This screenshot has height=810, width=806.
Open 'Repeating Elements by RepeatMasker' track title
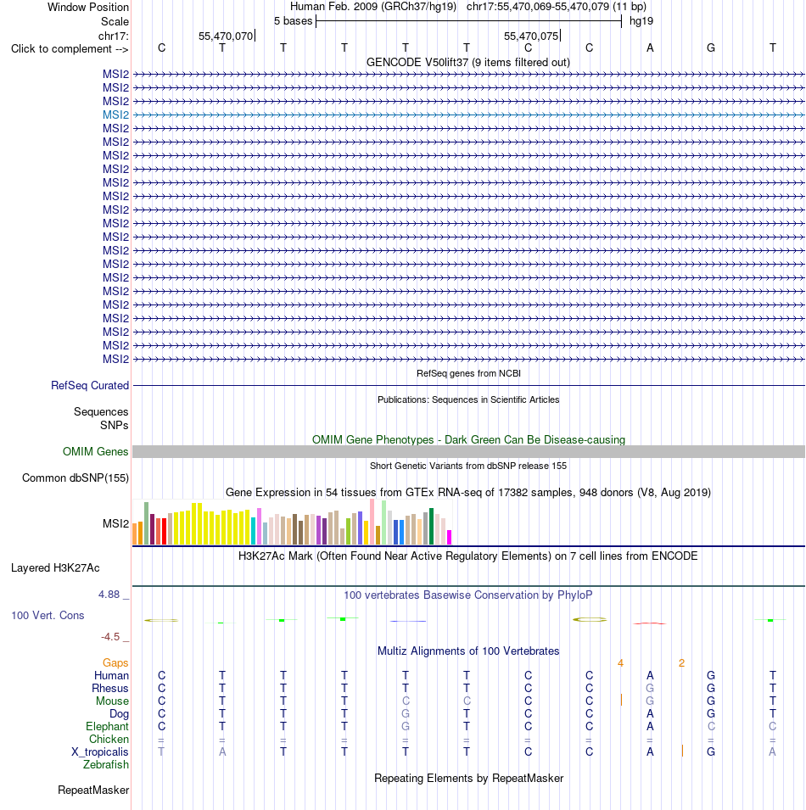click(468, 779)
